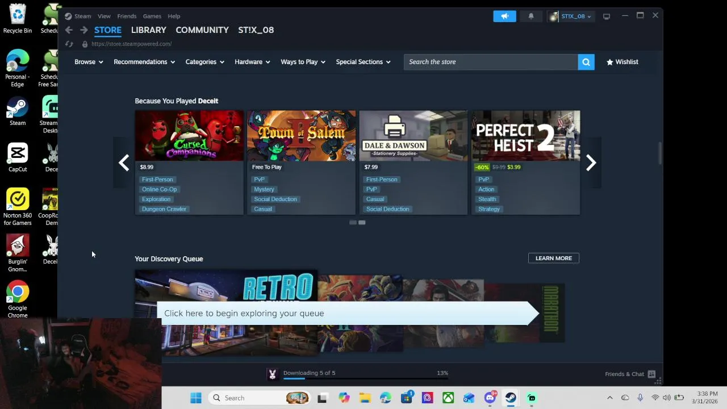
Task: Open Google Chrome desktop shortcut
Action: [x=18, y=300]
